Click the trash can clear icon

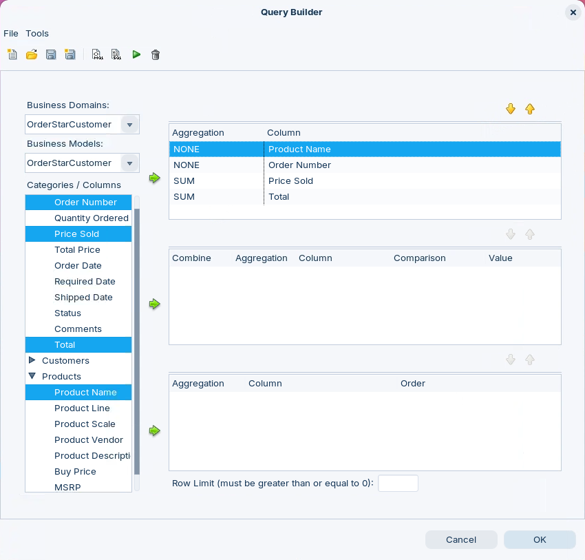click(x=156, y=54)
